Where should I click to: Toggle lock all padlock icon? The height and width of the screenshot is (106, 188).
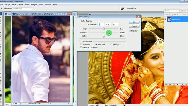pyautogui.click(x=177, y=14)
